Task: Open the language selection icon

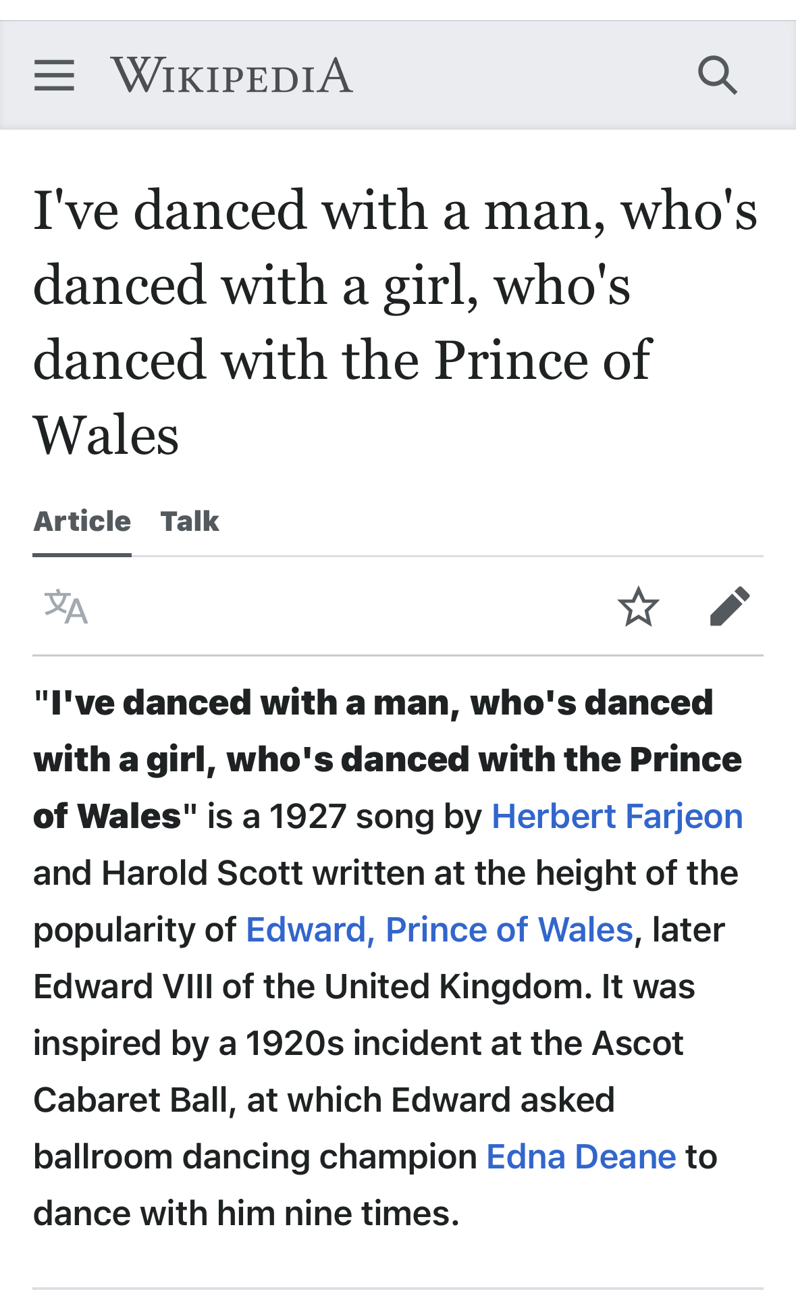Action: (x=65, y=607)
